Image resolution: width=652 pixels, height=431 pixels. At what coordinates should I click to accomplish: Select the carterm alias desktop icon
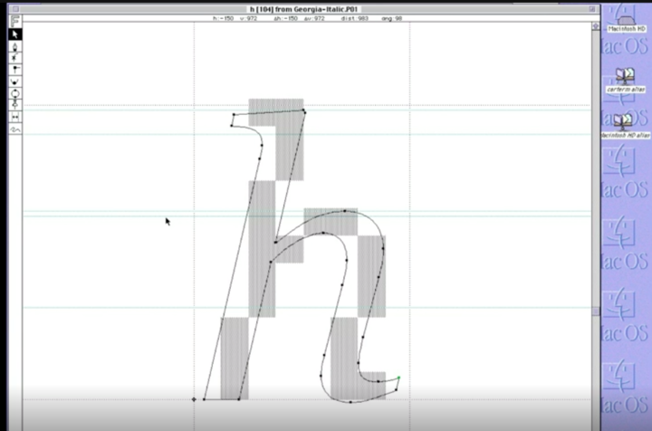(x=626, y=80)
